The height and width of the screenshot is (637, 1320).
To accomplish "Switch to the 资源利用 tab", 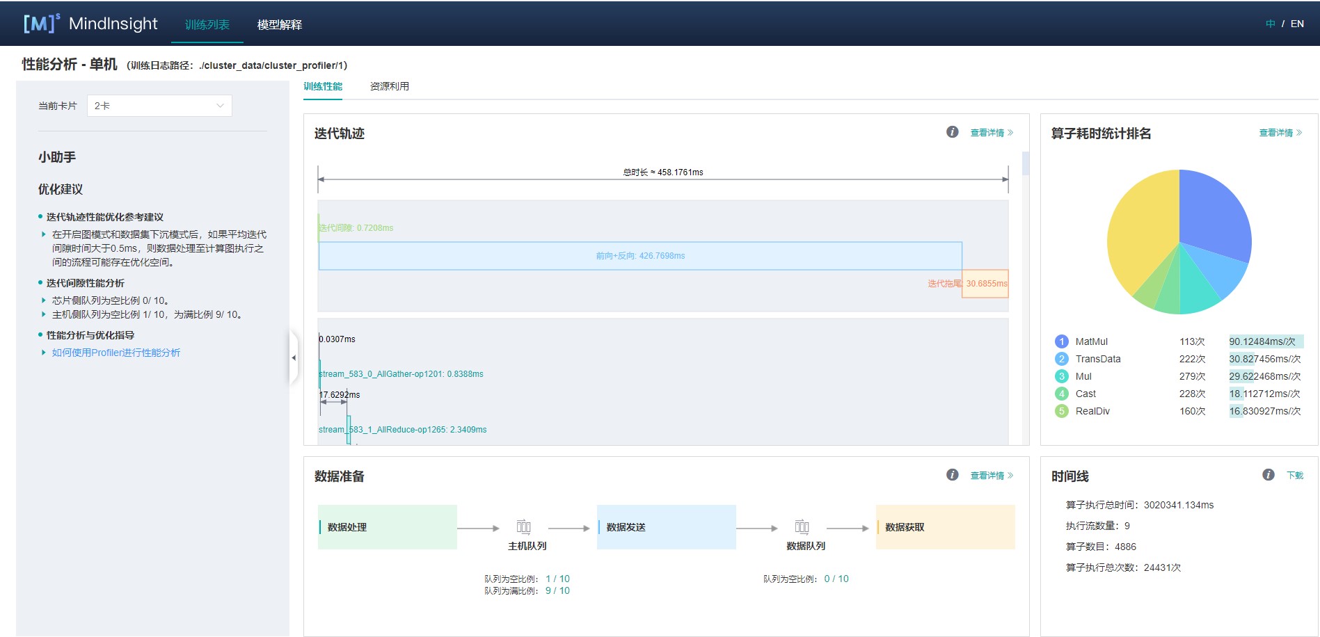I will tap(389, 86).
